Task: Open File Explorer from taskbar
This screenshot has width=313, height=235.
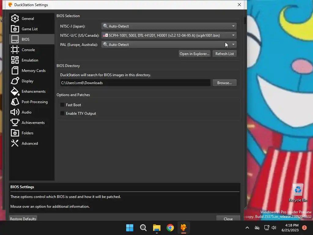Action: tap(157, 228)
